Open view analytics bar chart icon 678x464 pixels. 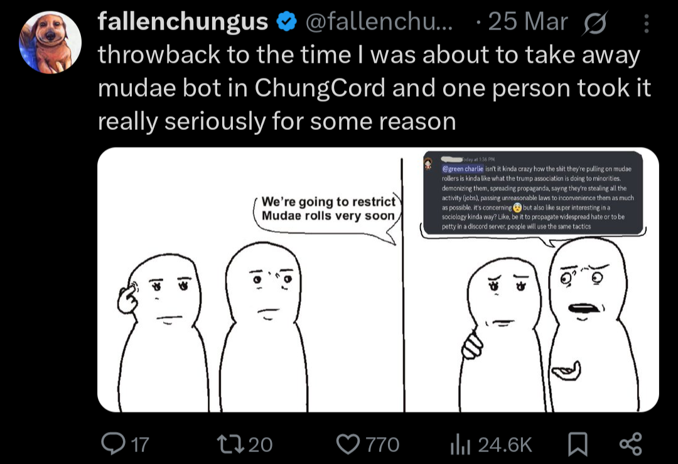[x=460, y=444]
